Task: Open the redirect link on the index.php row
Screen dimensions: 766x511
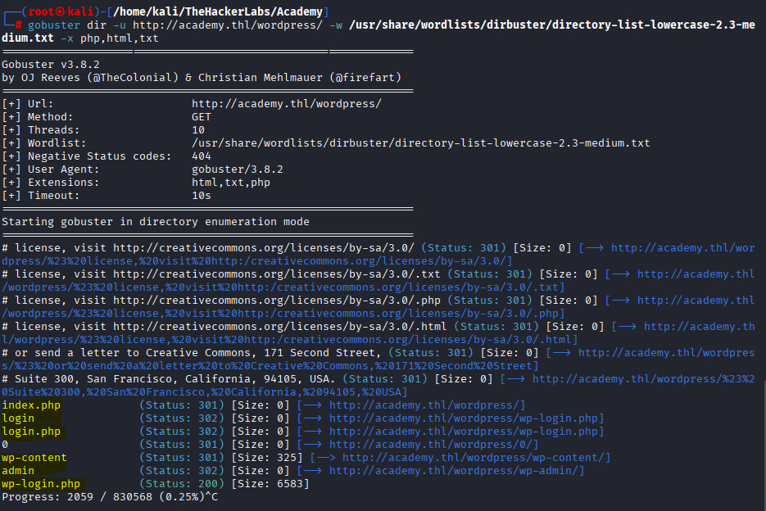Action: (427, 405)
